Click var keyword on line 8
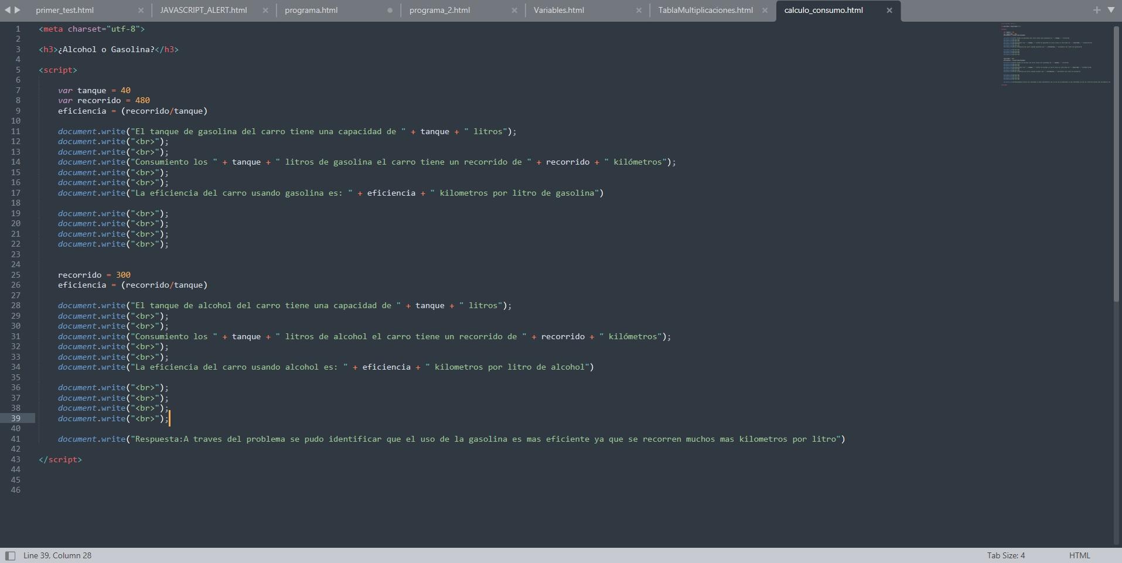1122x563 pixels. (x=65, y=100)
